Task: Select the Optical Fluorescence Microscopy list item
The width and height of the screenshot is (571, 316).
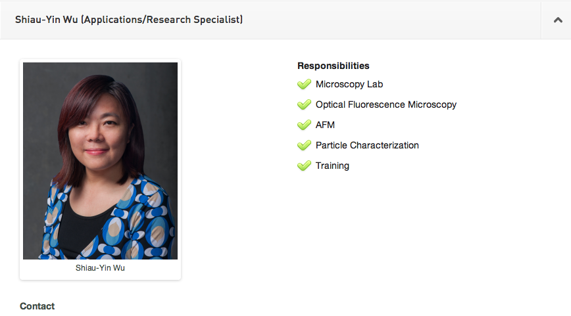Action: (x=385, y=104)
